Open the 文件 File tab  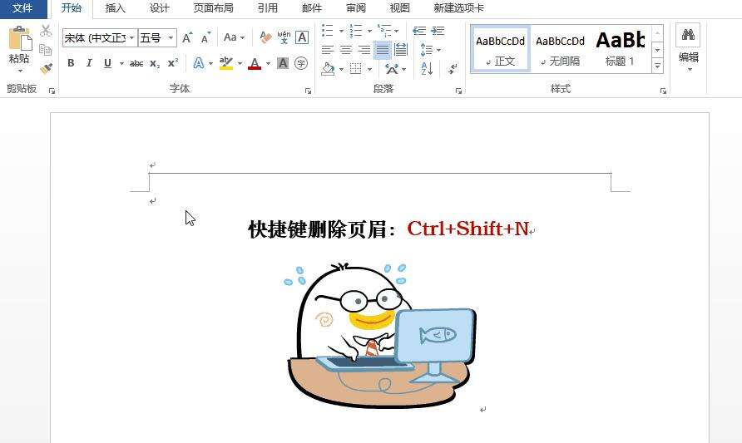click(x=22, y=8)
